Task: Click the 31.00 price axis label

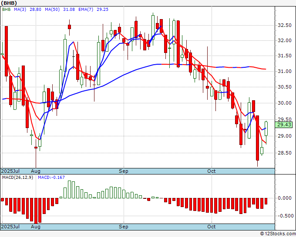Action: [285, 71]
